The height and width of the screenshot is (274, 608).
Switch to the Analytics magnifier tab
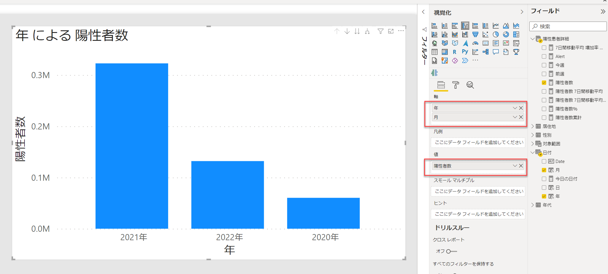470,85
